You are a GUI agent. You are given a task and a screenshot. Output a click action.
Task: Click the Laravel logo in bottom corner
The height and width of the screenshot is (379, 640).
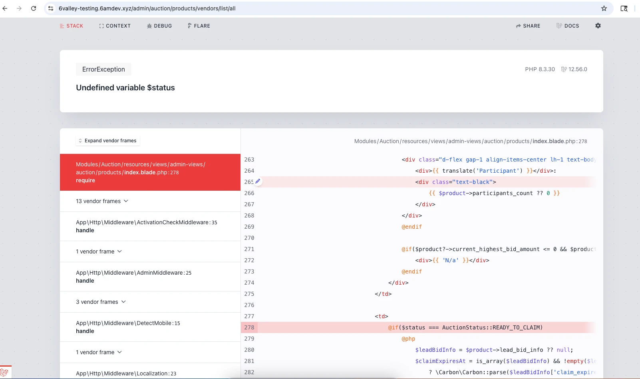point(5,372)
